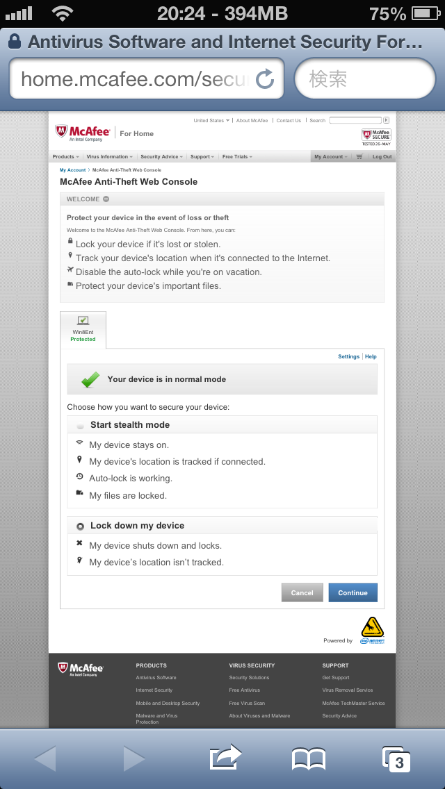The image size is (445, 789).
Task: Open the United States region dropdown
Action: [x=211, y=121]
